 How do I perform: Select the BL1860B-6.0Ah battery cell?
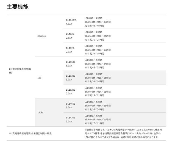pos(71,64)
